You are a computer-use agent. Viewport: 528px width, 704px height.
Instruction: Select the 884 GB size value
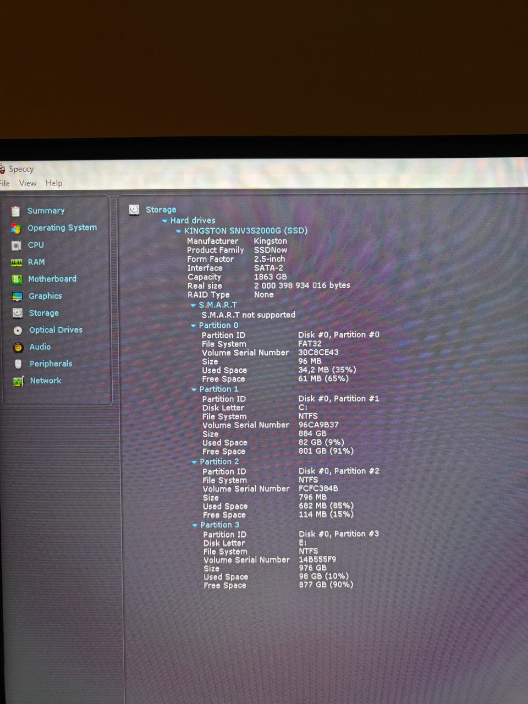pos(312,433)
